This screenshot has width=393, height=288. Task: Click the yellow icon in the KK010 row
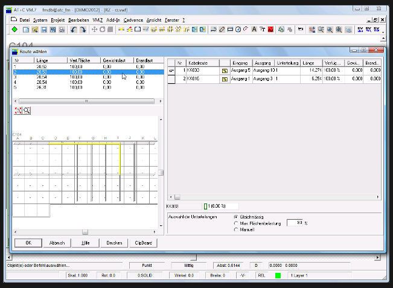[225, 78]
